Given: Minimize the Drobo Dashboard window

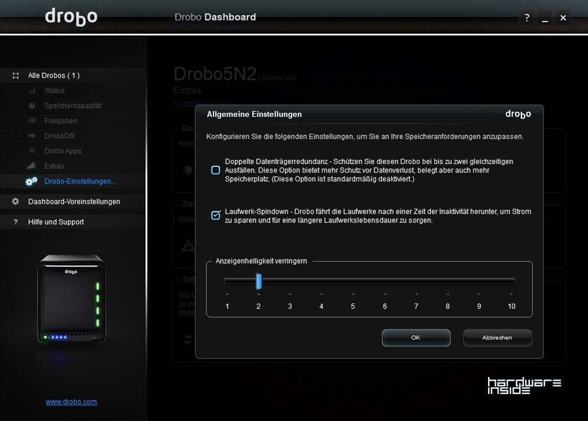Looking at the screenshot, I should pyautogui.click(x=545, y=18).
